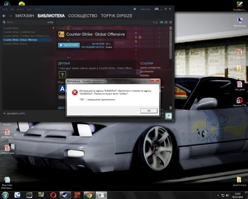
Task: Click the Steam game page scrollbar down arrow
Action: coord(170,108)
